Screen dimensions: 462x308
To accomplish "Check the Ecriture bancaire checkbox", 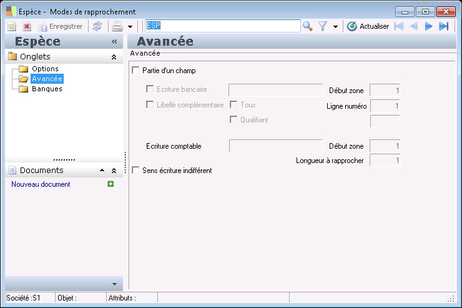I will tap(150, 89).
